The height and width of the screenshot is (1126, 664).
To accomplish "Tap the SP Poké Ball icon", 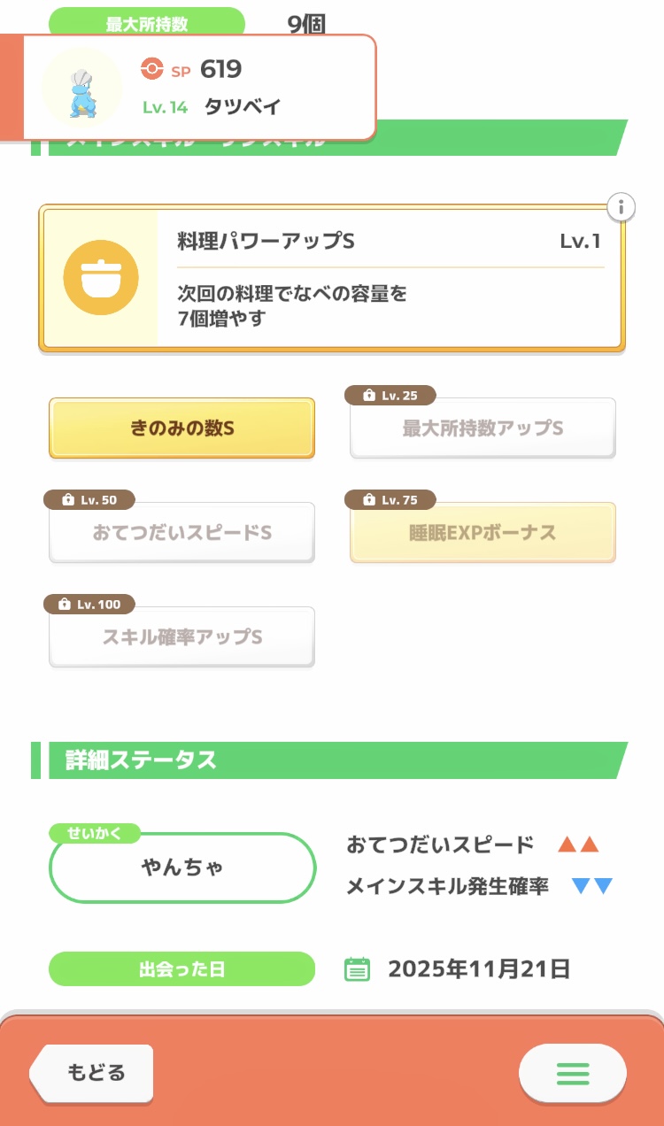I will tap(152, 69).
